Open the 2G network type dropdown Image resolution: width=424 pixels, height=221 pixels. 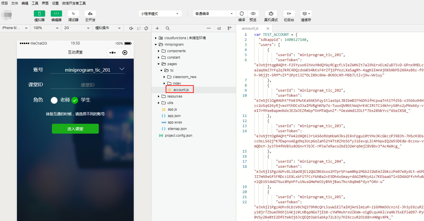pyautogui.click(x=77, y=28)
